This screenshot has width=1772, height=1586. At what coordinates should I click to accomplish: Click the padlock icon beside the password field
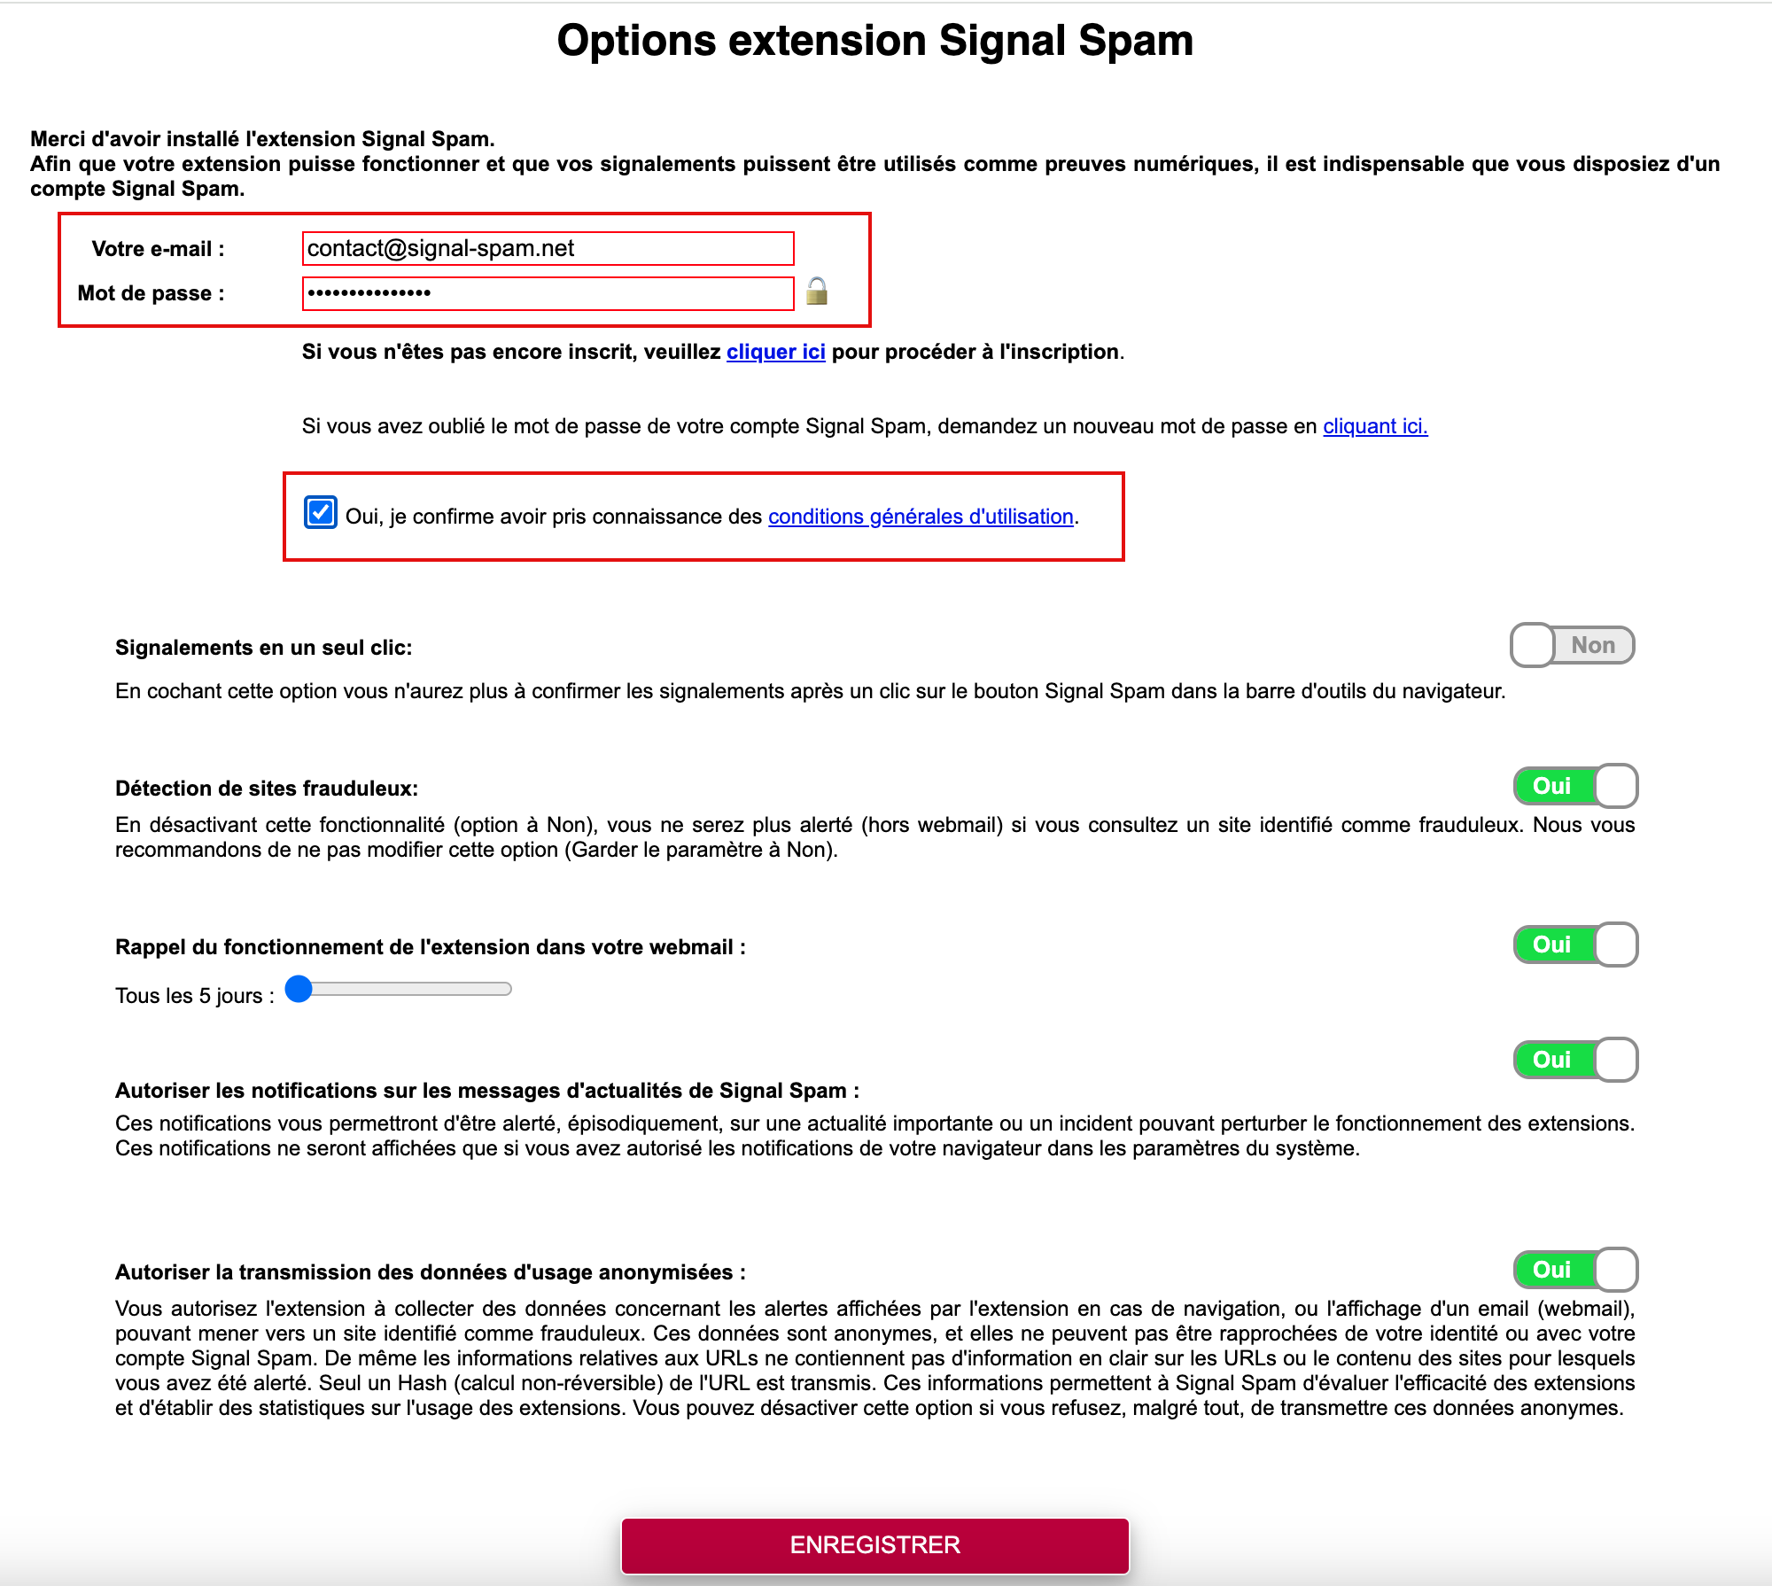[x=817, y=292]
